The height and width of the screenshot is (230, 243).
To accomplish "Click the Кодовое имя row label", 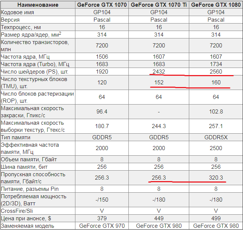I will (x=17, y=12).
